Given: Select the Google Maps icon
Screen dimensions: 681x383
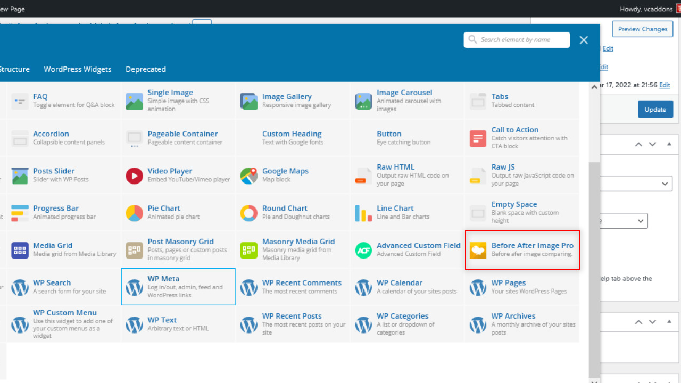Looking at the screenshot, I should (249, 176).
